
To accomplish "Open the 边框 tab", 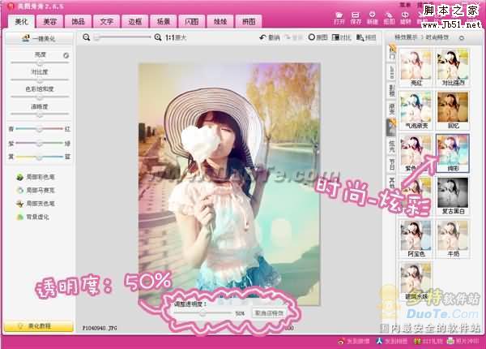I will coord(135,21).
